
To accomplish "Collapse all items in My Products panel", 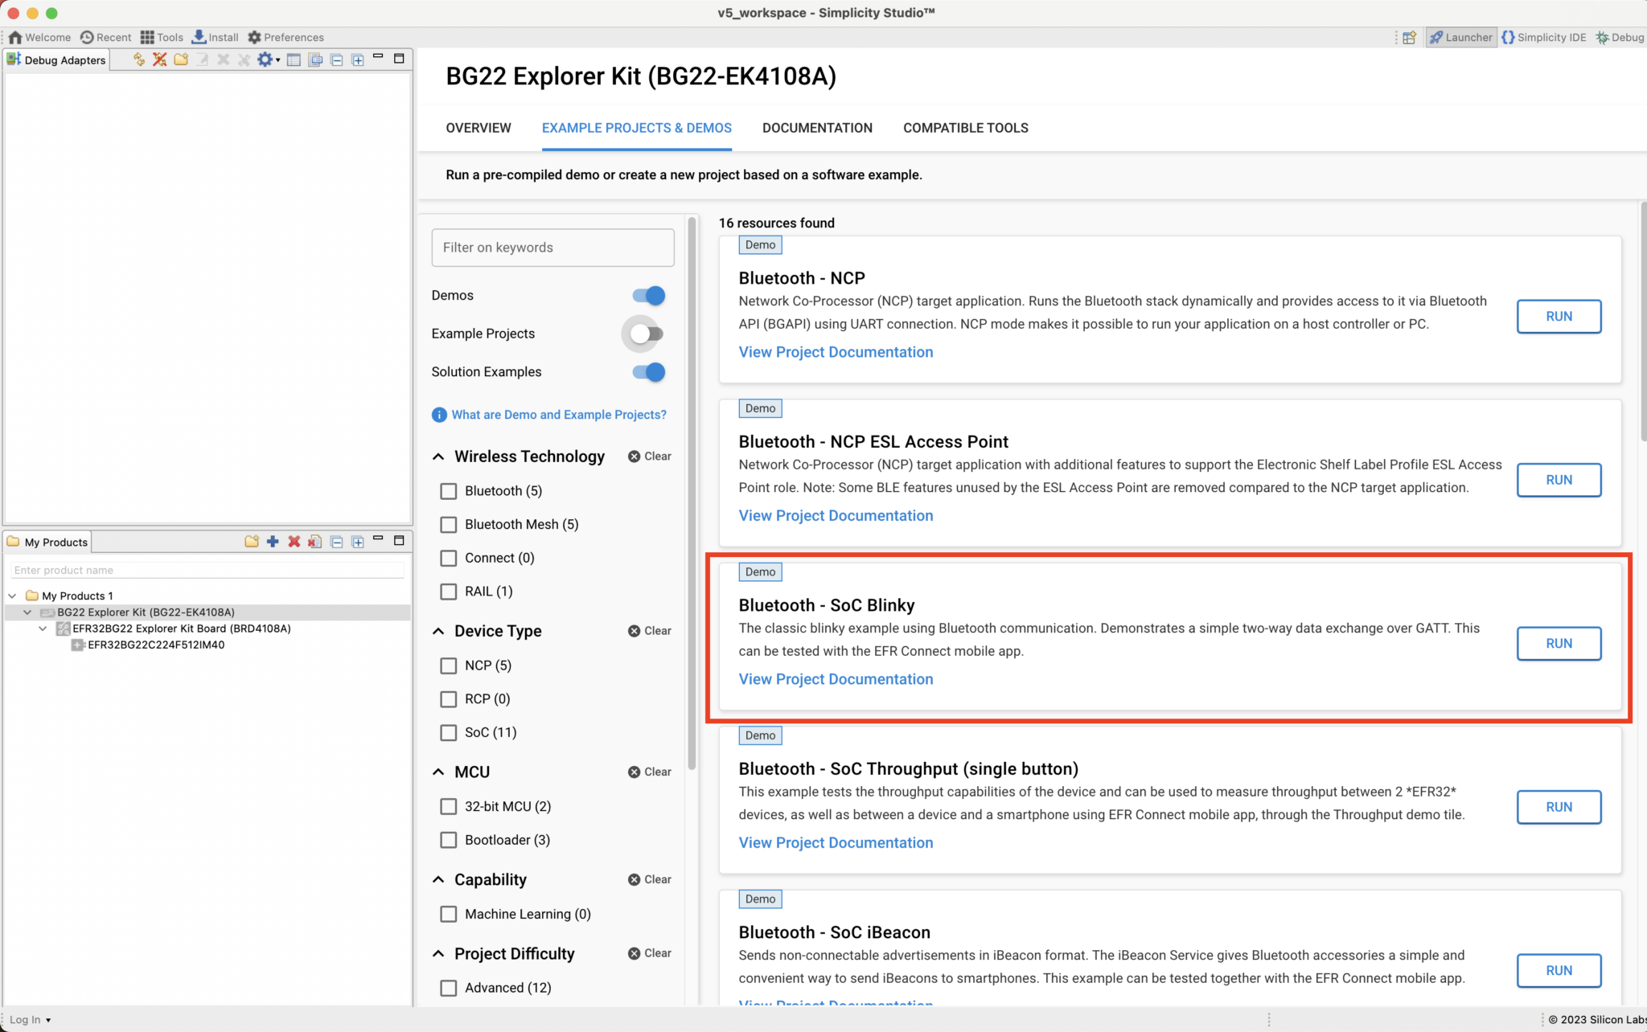I will [337, 541].
